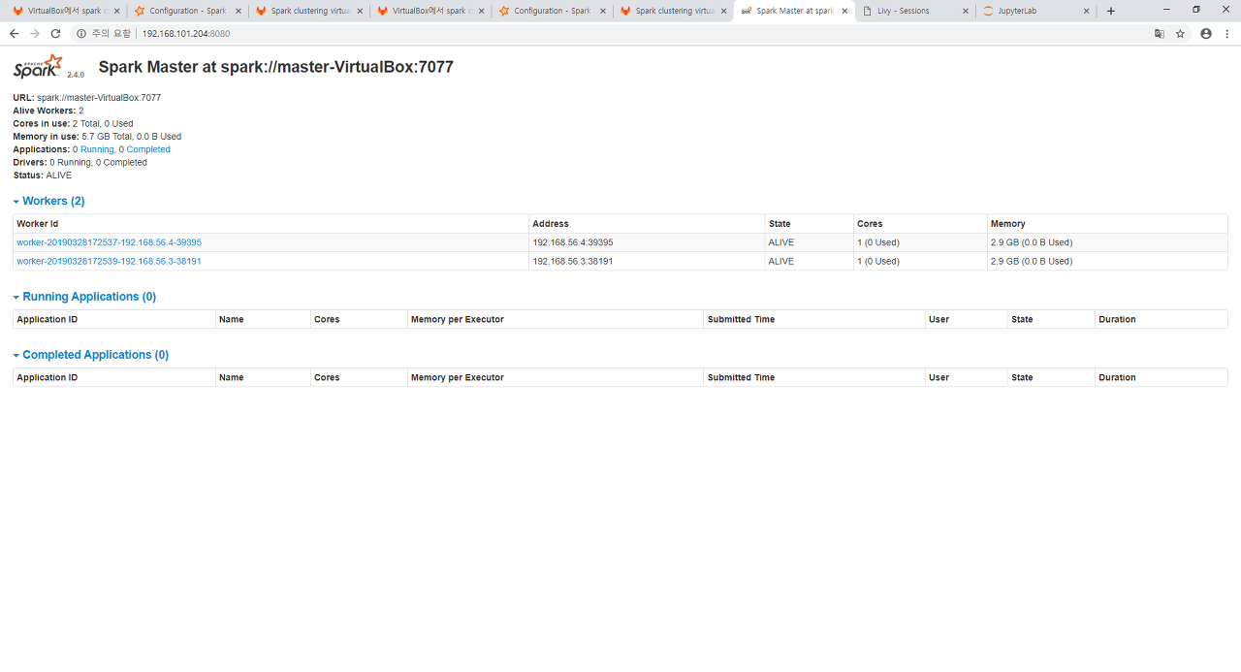
Task: Click the 'Status: ALIVE' line
Action: [x=43, y=176]
